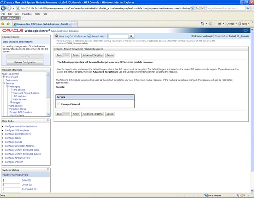
Task: Click the Stop loading icon
Action: click(202, 8)
